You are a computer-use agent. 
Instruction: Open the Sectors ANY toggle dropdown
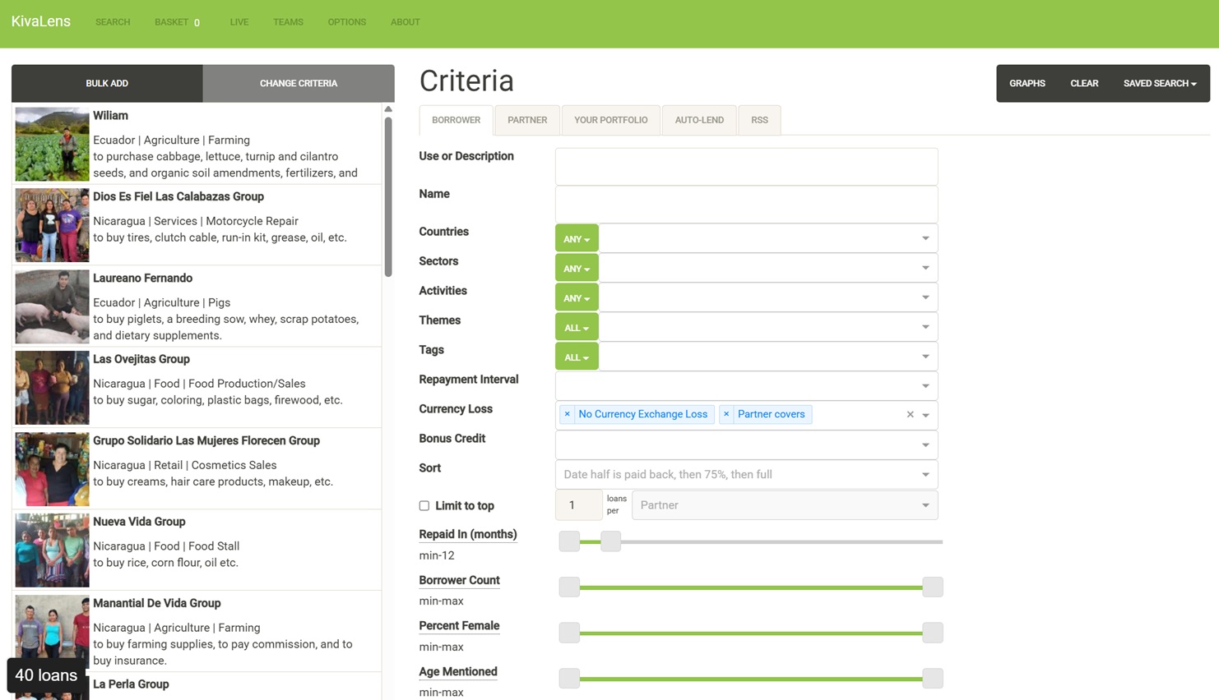(577, 269)
